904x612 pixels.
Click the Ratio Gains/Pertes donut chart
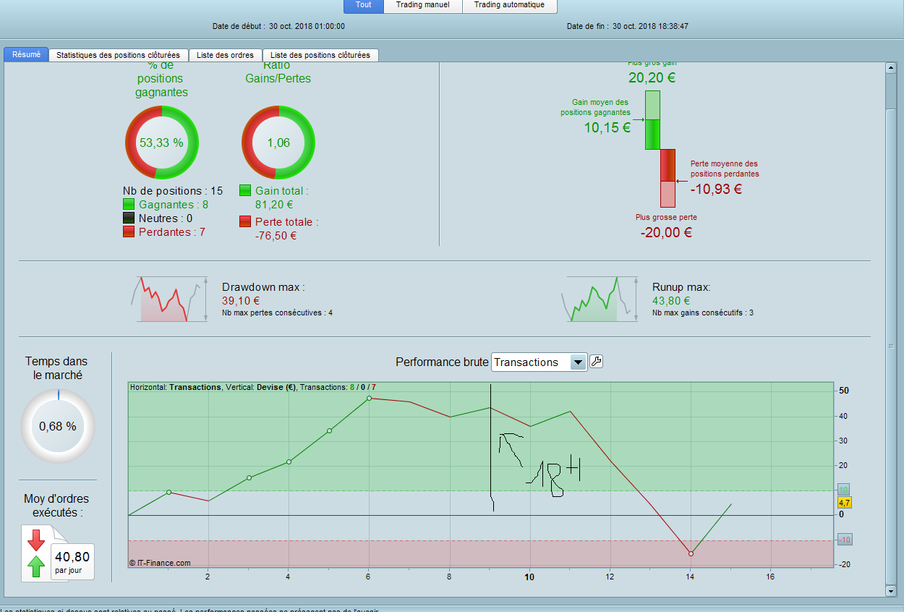(x=278, y=143)
